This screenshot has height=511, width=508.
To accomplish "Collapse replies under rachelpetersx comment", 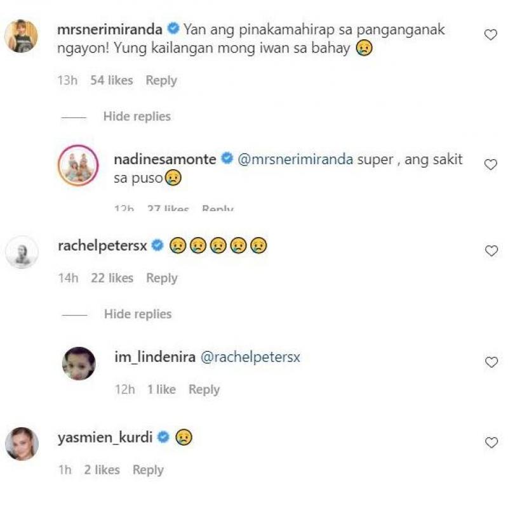I will pos(137,314).
